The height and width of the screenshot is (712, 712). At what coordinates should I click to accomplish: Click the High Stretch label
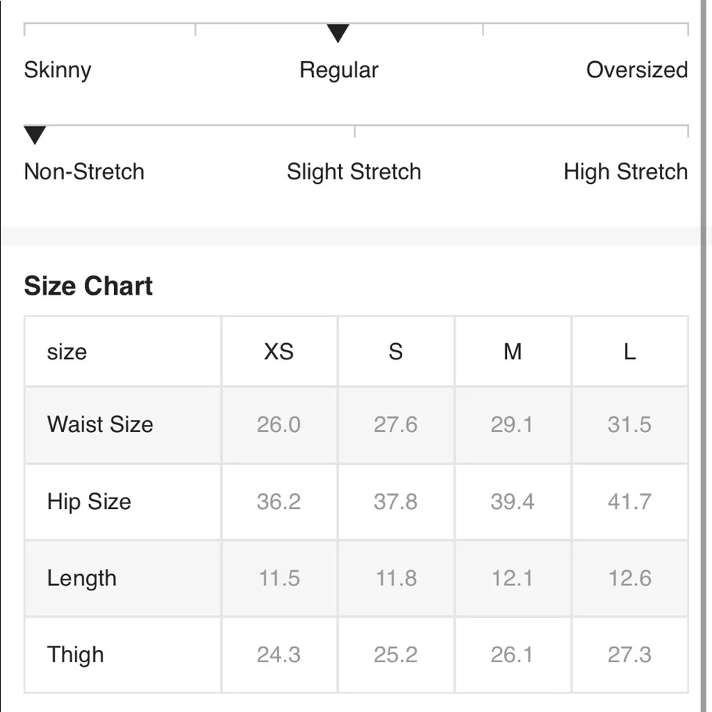pyautogui.click(x=625, y=172)
